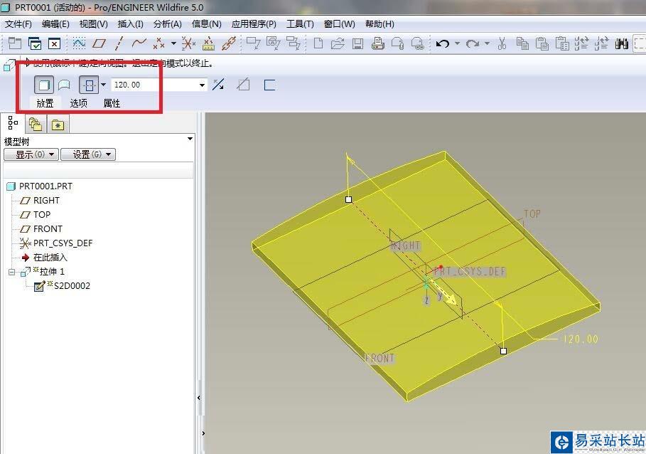Image resolution: width=646 pixels, height=454 pixels.
Task: Toggle the thicken sketch option
Action: [x=269, y=85]
